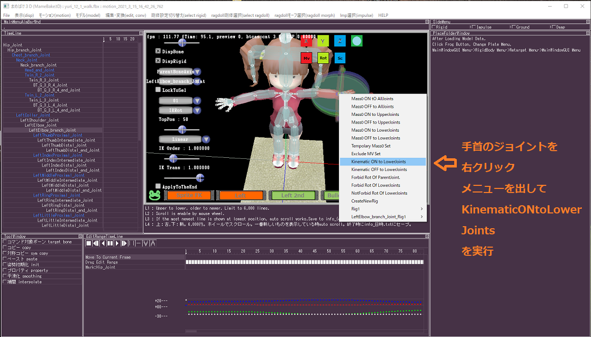The height and width of the screenshot is (337, 591).
Task: Open the ParentBoneAxis dropdown
Action: point(197,72)
